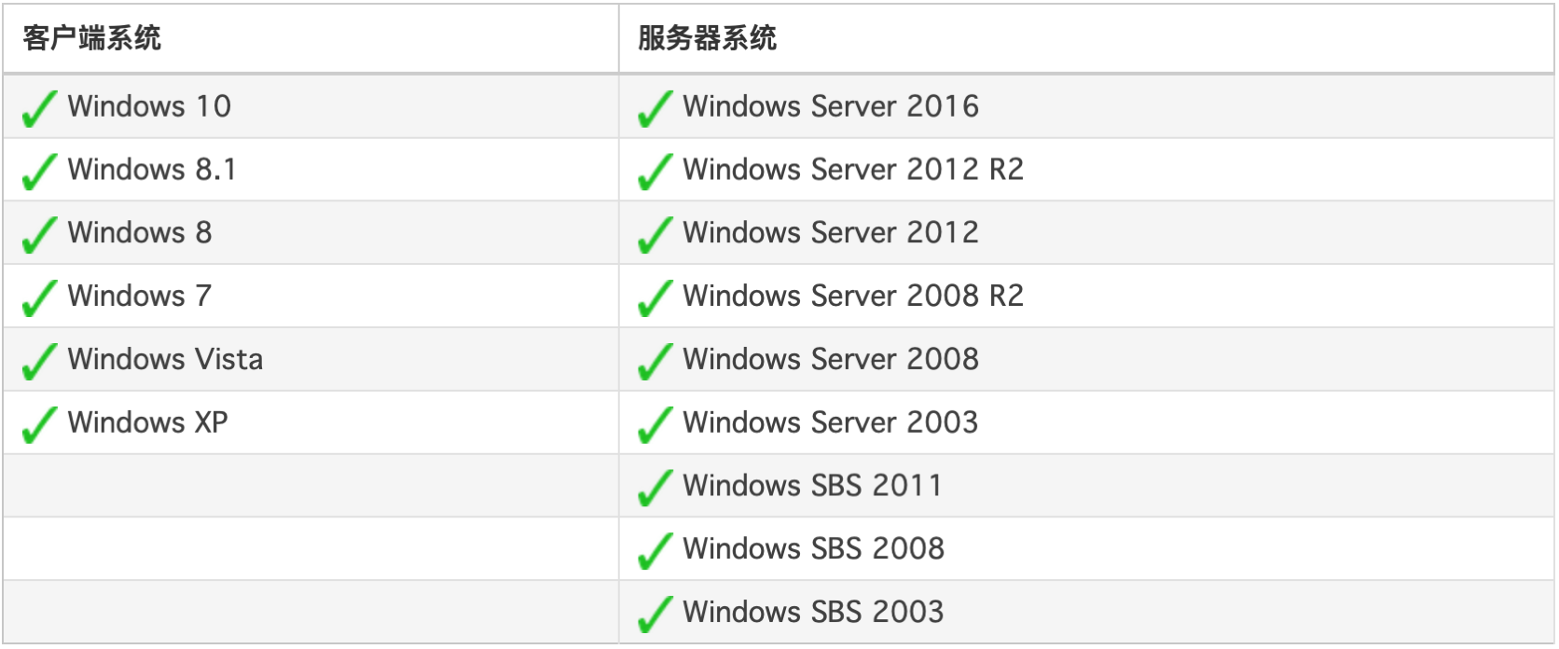Click the 客户端系统 column header
This screenshot has width=1559, height=649.
click(x=92, y=38)
